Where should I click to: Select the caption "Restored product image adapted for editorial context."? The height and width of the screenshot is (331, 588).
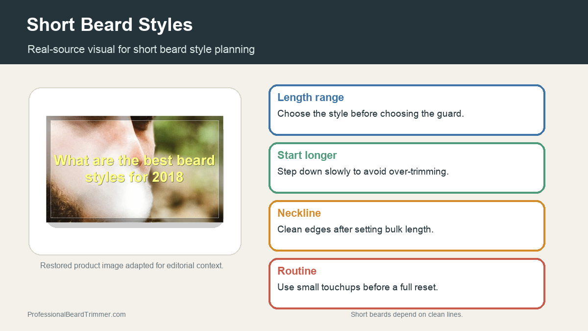[132, 266]
